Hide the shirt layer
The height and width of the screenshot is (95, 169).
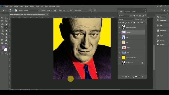(x=120, y=47)
